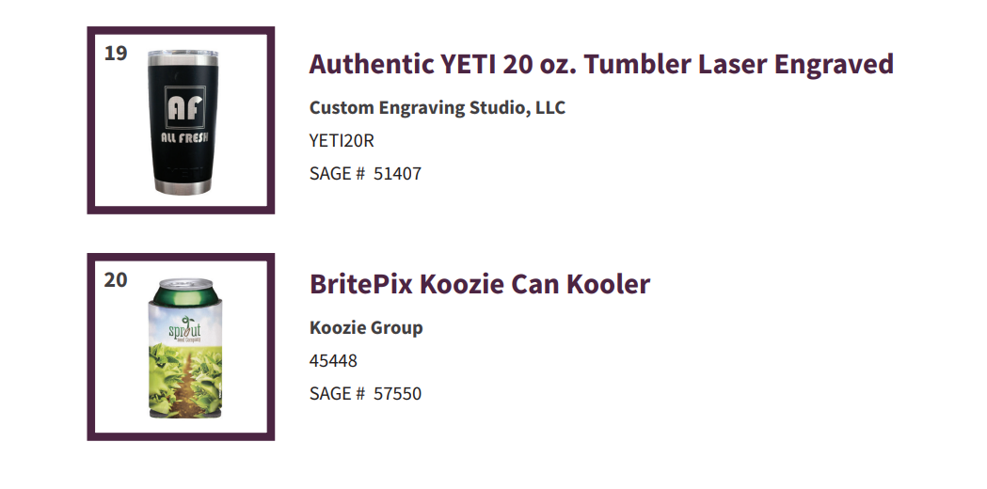Click the green can top in Koozie image
The width and height of the screenshot is (987, 489).
pyautogui.click(x=182, y=291)
